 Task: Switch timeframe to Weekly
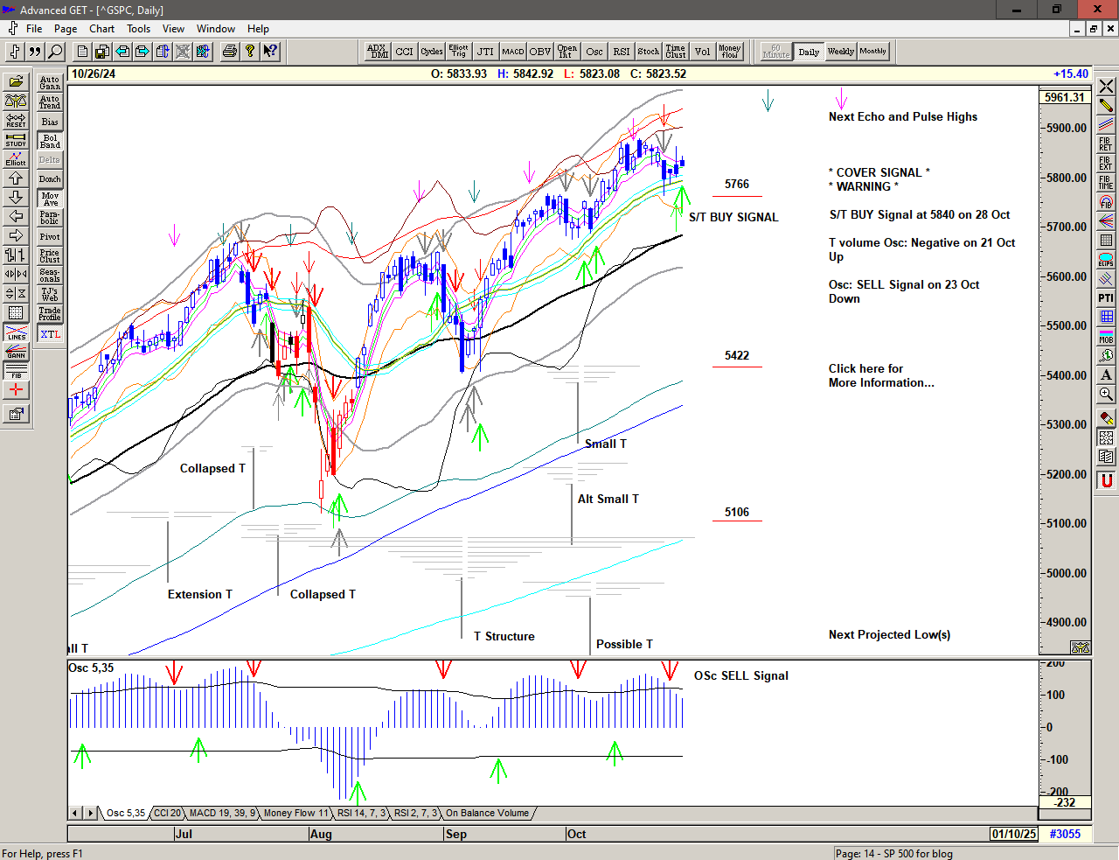click(840, 52)
